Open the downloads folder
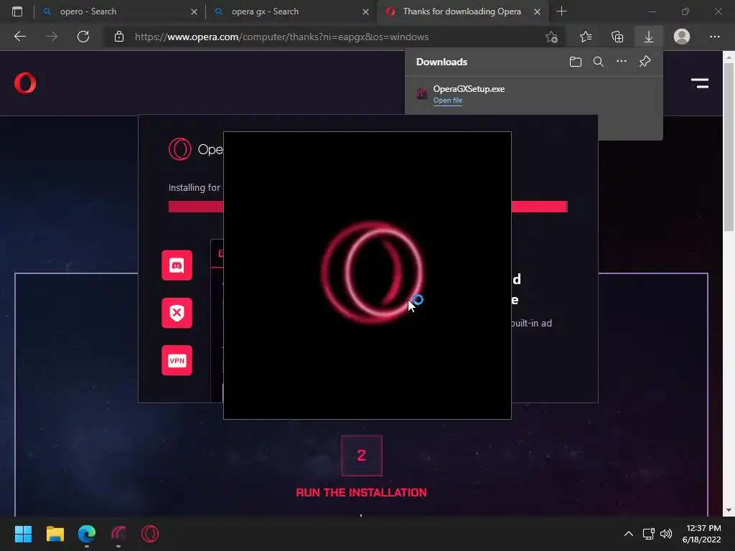 point(575,62)
